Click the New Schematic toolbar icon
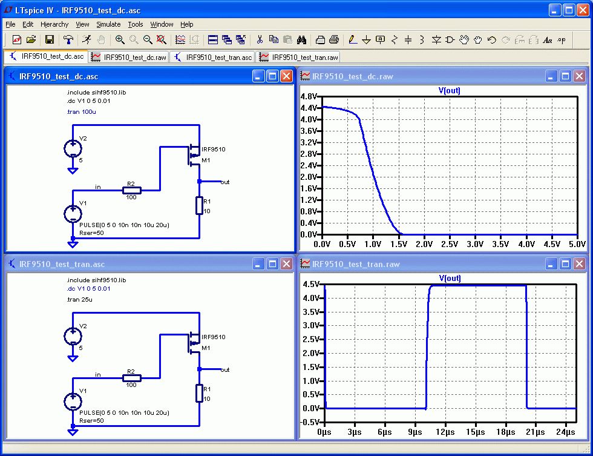 pyautogui.click(x=17, y=40)
